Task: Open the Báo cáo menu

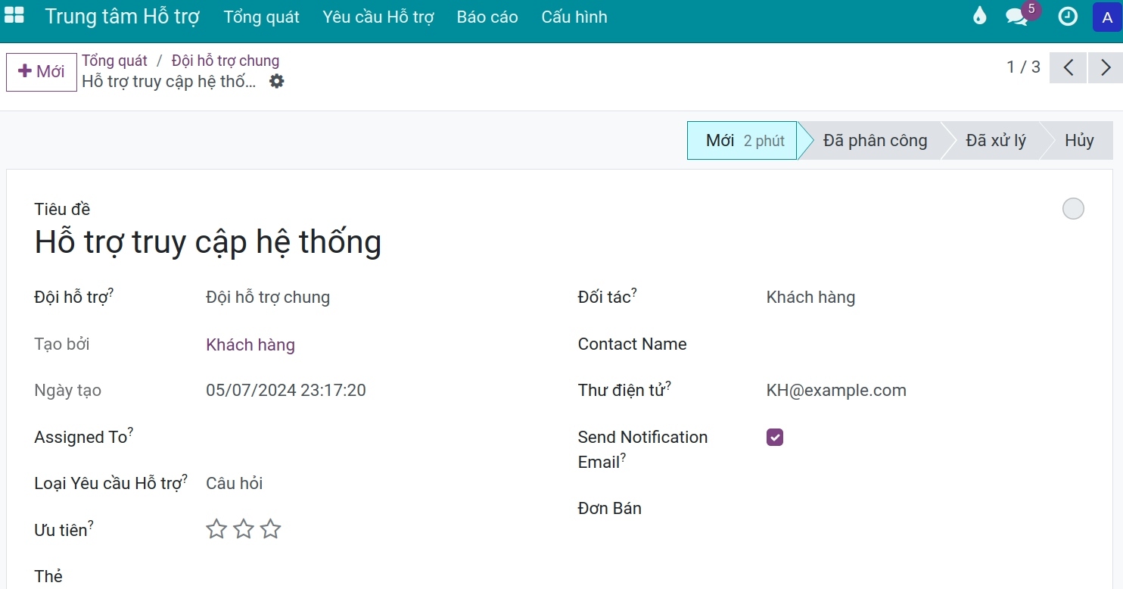Action: (487, 17)
